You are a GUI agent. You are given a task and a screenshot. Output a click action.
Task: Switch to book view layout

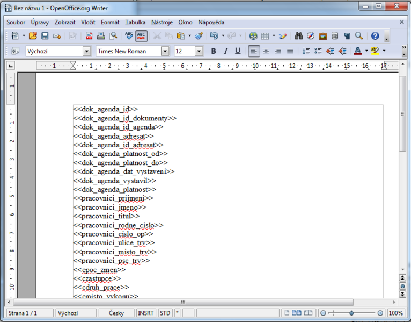tap(309, 313)
